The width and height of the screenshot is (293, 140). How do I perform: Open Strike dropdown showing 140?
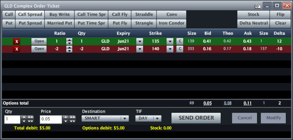pyautogui.click(x=170, y=49)
